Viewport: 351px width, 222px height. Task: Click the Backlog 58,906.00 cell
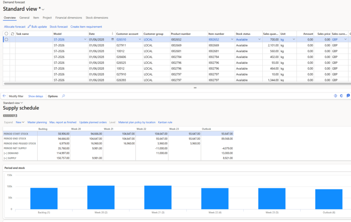coord(54,134)
